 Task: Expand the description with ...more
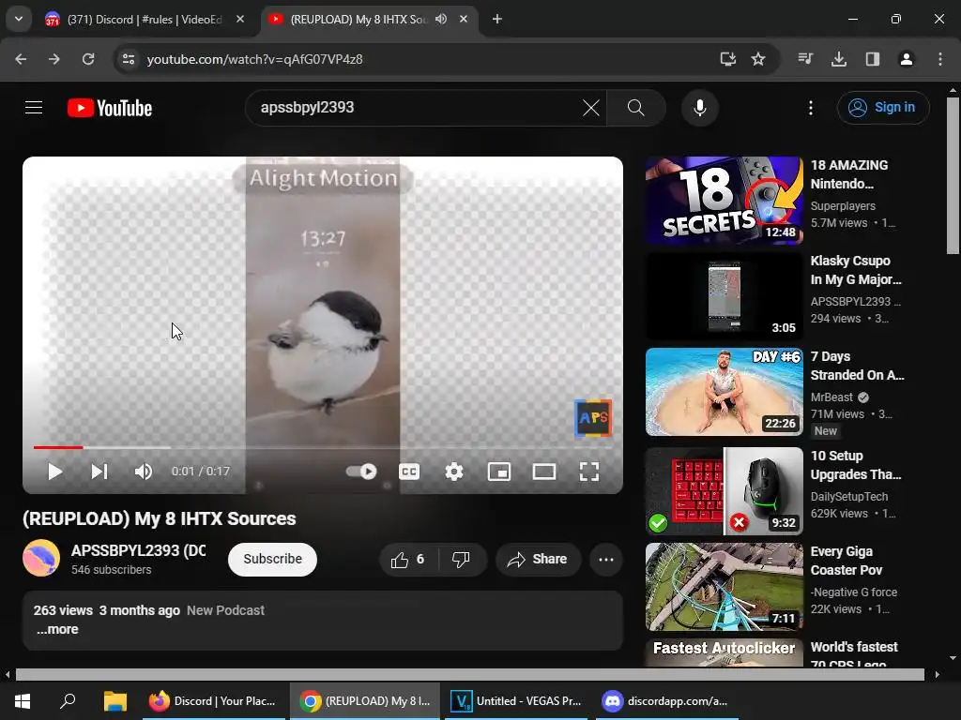click(57, 629)
